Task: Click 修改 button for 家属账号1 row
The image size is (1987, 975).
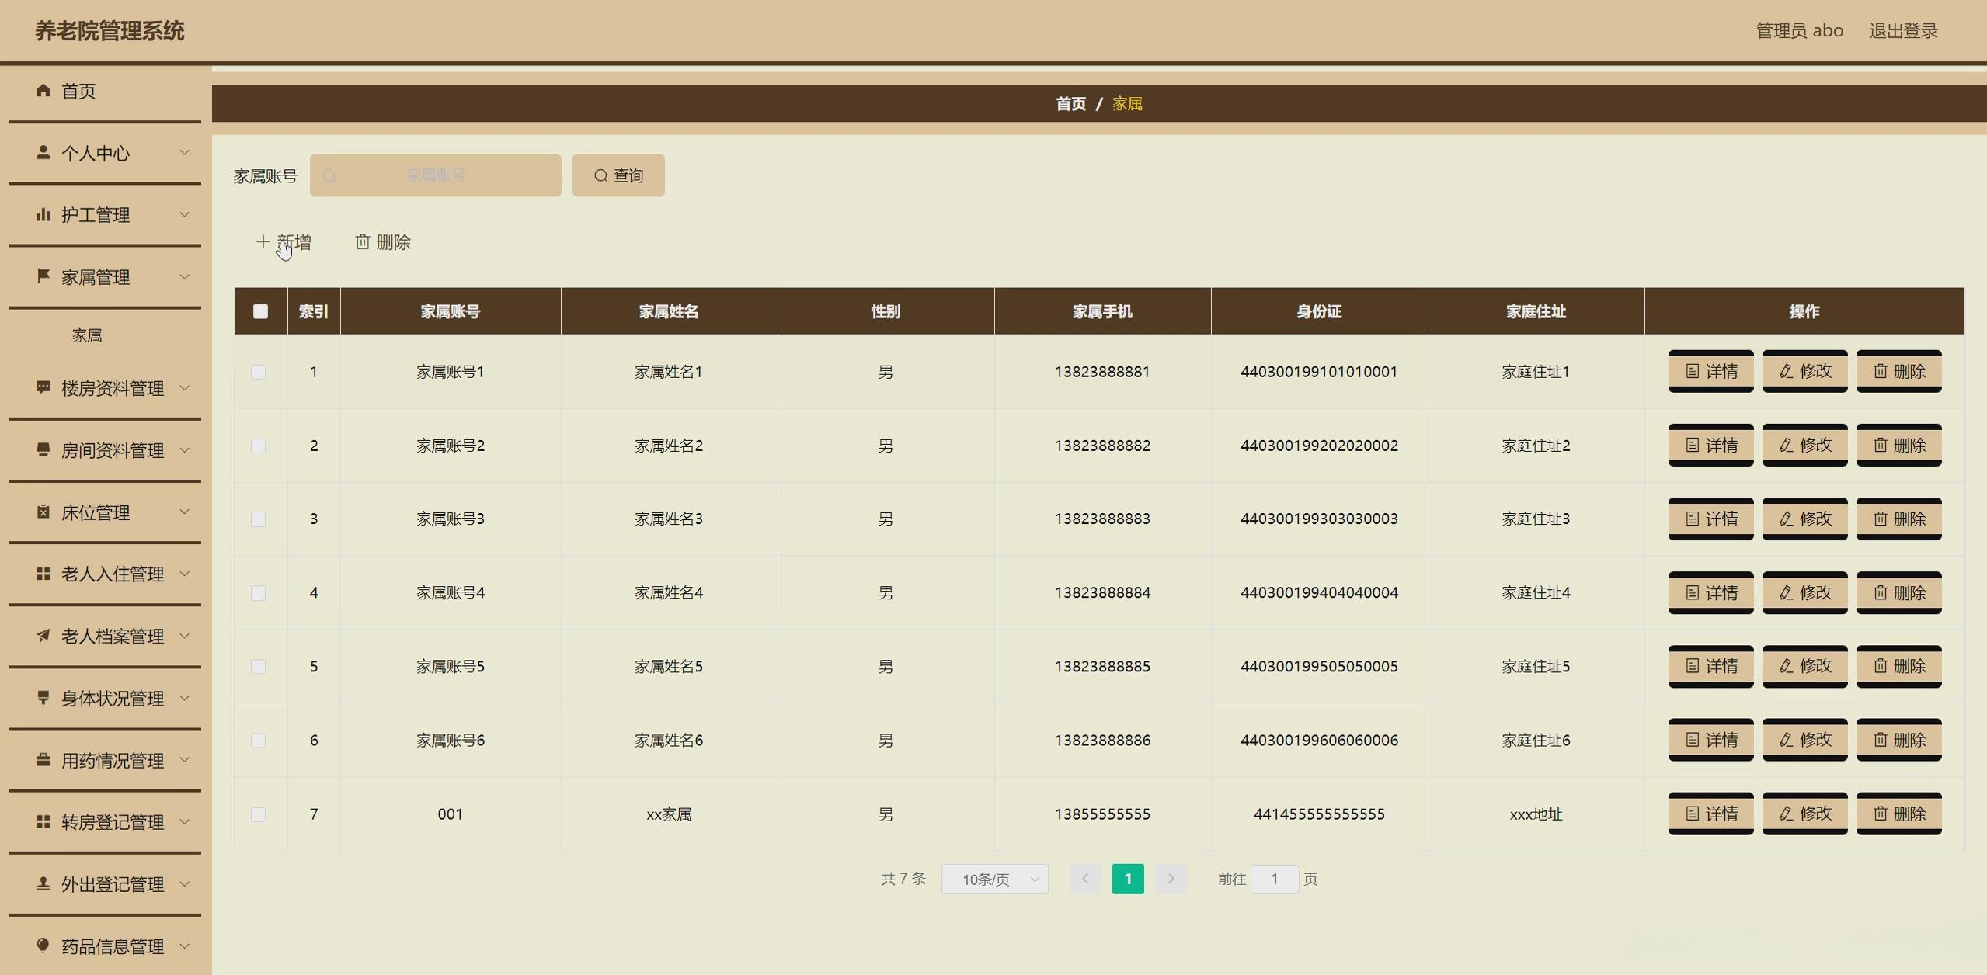Action: [x=1804, y=371]
